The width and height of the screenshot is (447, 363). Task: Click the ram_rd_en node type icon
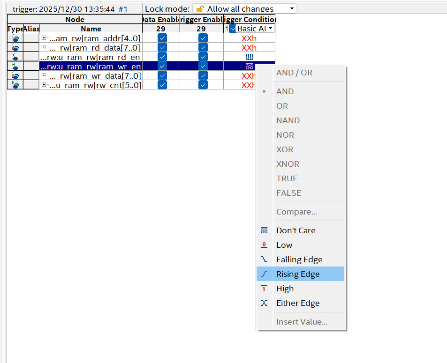point(15,57)
